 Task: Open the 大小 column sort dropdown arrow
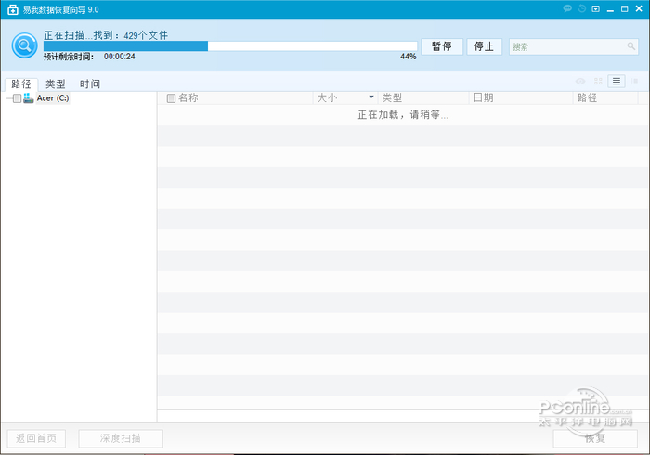371,97
